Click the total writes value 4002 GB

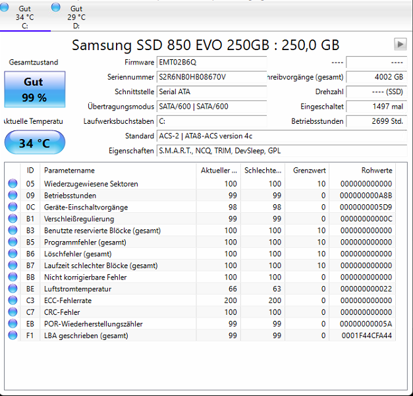(376, 77)
